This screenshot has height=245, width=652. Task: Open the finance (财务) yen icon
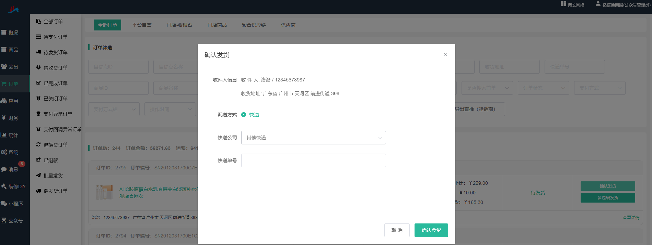click(x=4, y=118)
